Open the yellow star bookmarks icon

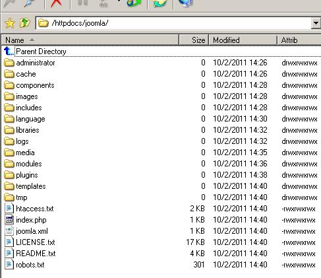10,23
